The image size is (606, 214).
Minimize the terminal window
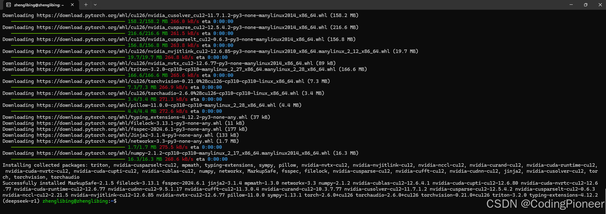[x=571, y=5]
